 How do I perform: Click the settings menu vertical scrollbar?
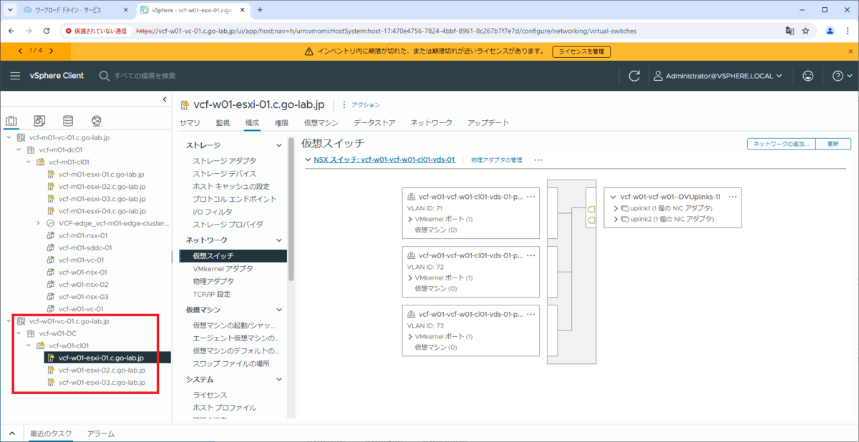[291, 209]
